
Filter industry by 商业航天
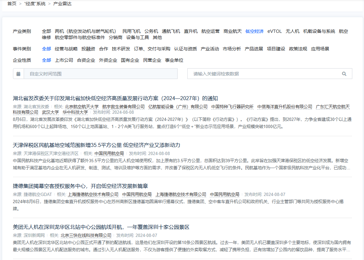pyautogui.click(x=232, y=32)
